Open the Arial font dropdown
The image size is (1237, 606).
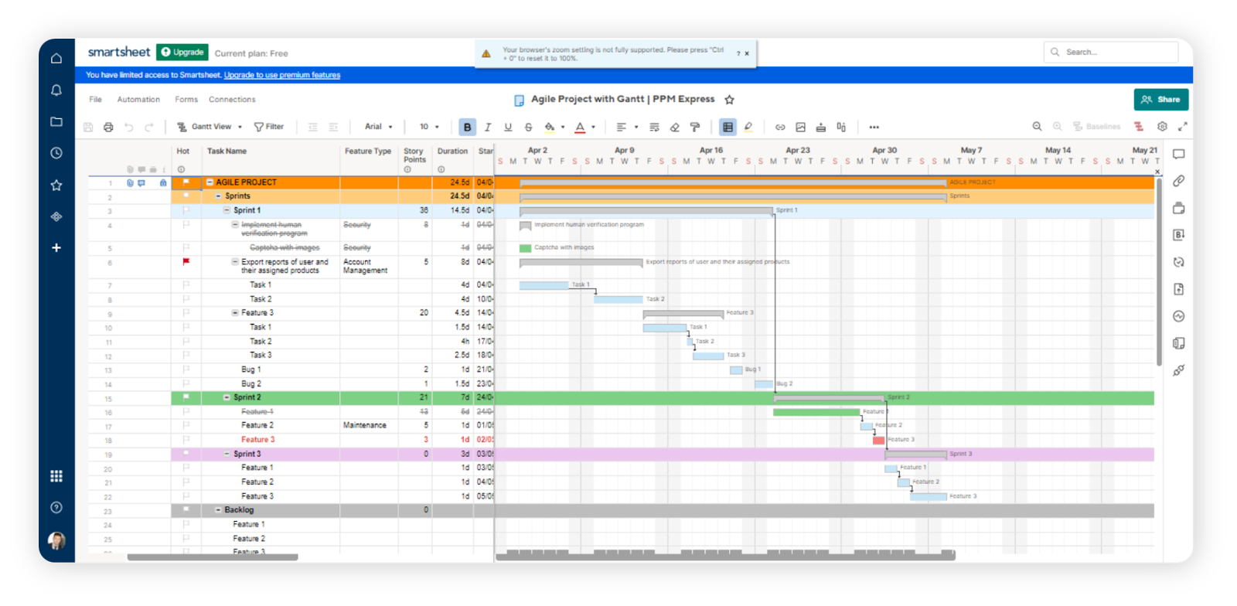[x=379, y=127]
